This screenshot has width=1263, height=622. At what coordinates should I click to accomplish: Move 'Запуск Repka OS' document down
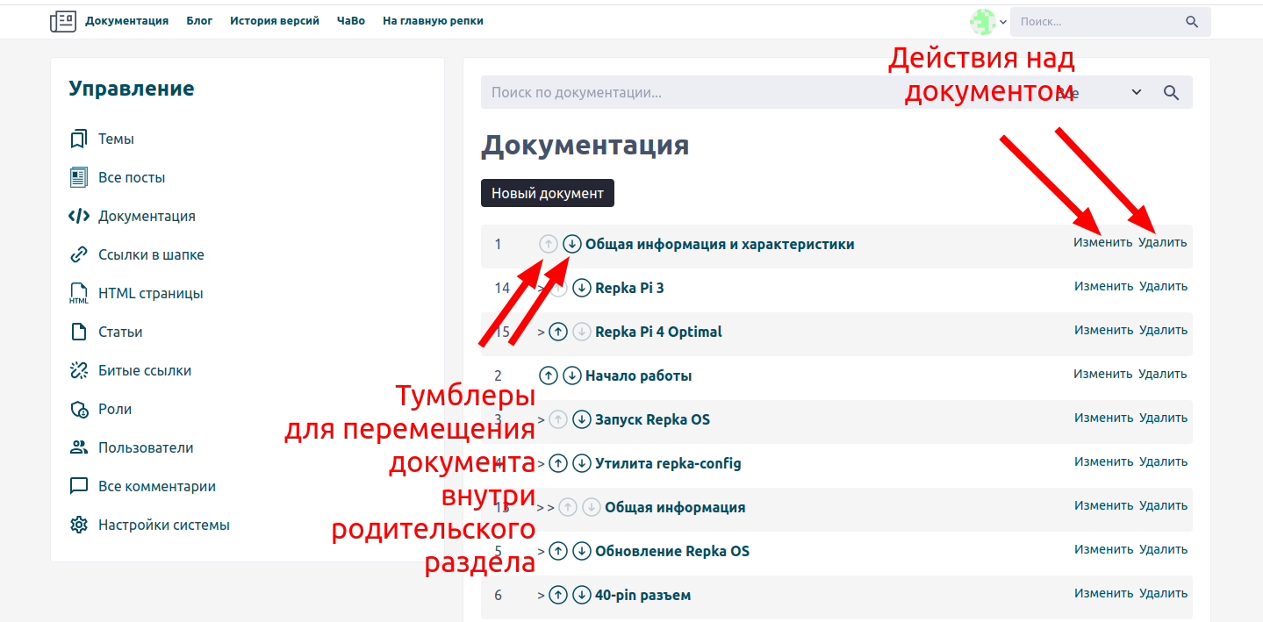[x=582, y=419]
